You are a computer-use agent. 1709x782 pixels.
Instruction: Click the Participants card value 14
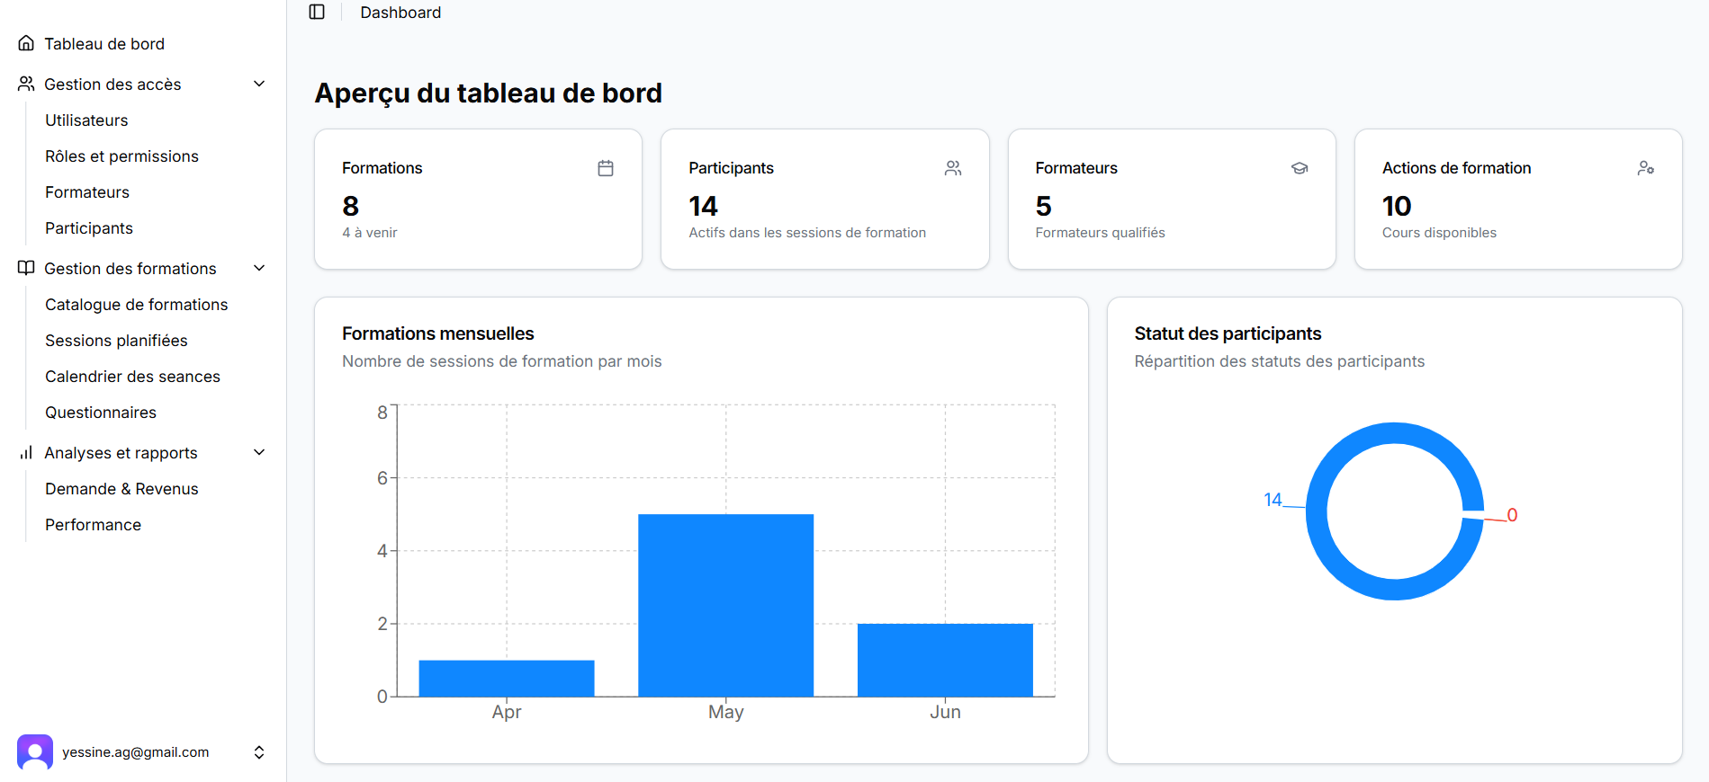703,206
